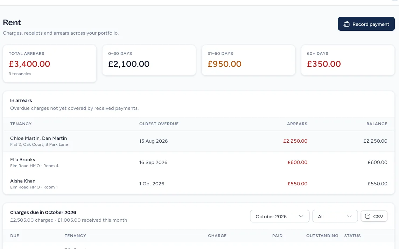
Task: Click the Record payment button
Action: point(366,24)
